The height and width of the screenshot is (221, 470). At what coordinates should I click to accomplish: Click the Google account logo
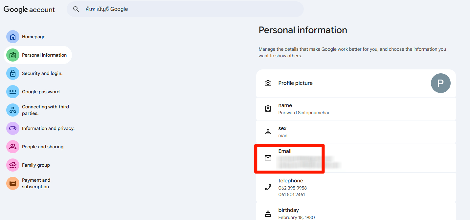[29, 9]
